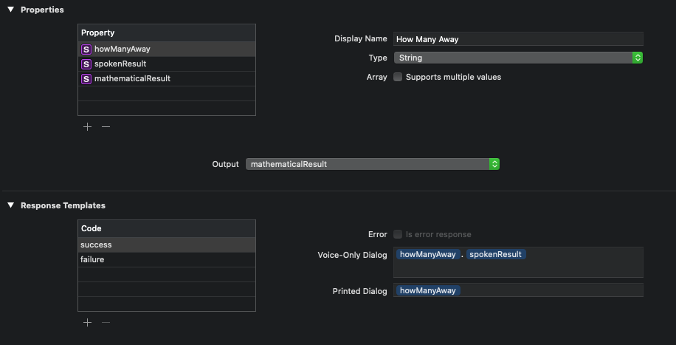Open the Type dropdown showing String
676x345 pixels.
click(x=518, y=58)
